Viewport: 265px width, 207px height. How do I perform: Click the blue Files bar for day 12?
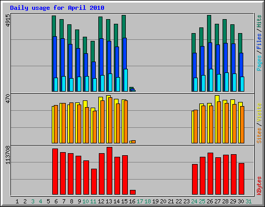click(x=101, y=57)
